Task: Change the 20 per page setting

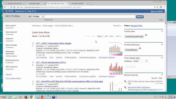Action: pyautogui.click(x=48, y=26)
